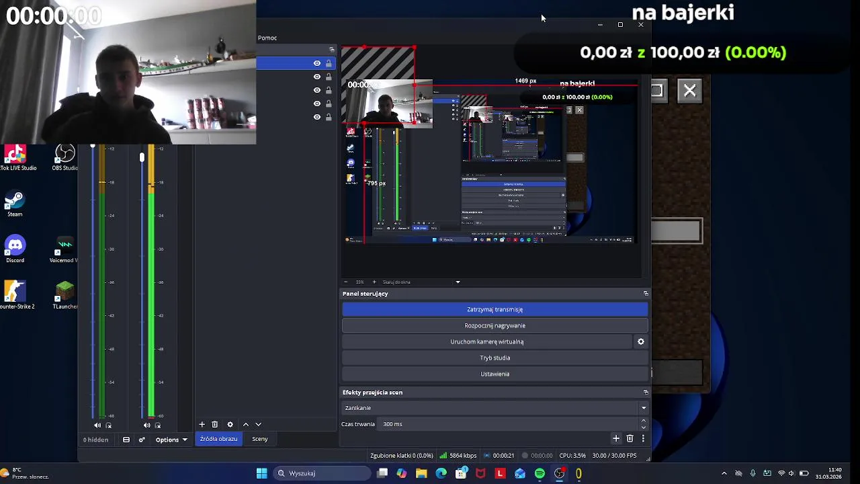Toggle visibility of the fourth source row
This screenshot has height=484, width=860.
click(317, 104)
